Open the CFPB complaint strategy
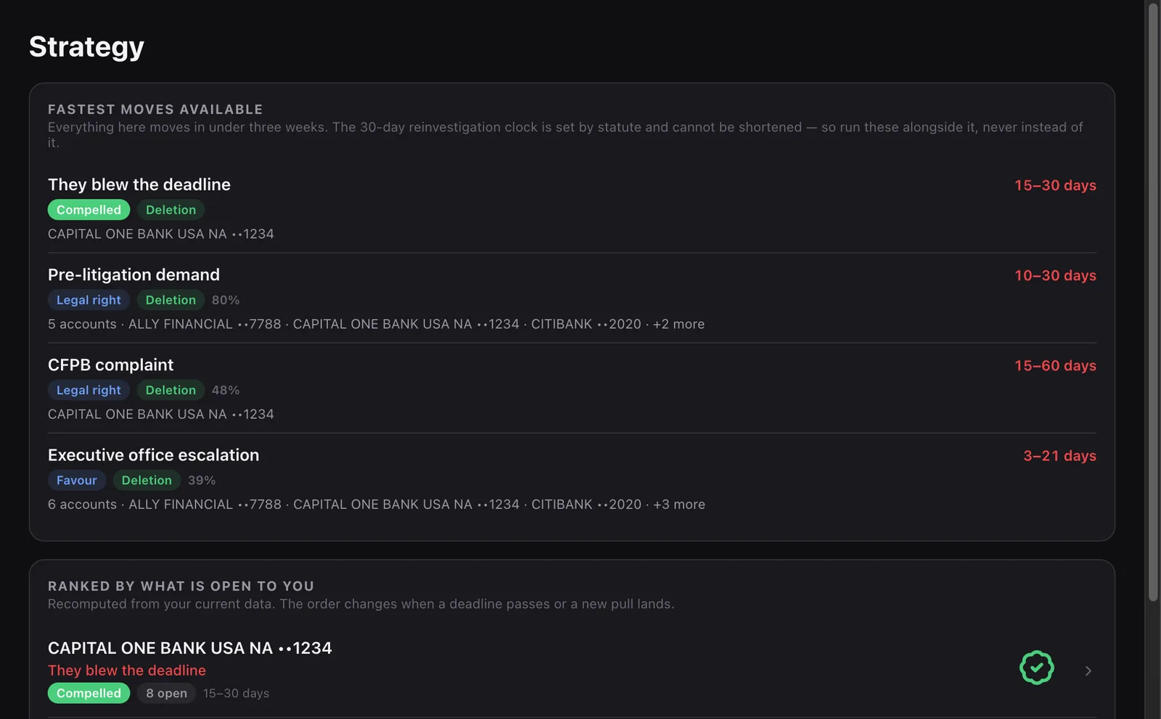This screenshot has height=719, width=1161. [110, 365]
